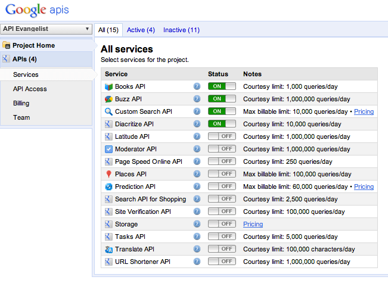388x283 pixels.
Task: Turn on the Places API switch
Action: point(222,174)
